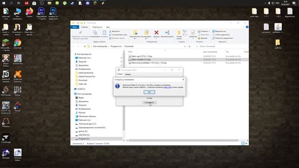Open the Открыть dropdown in ribbon

(x=204, y=31)
